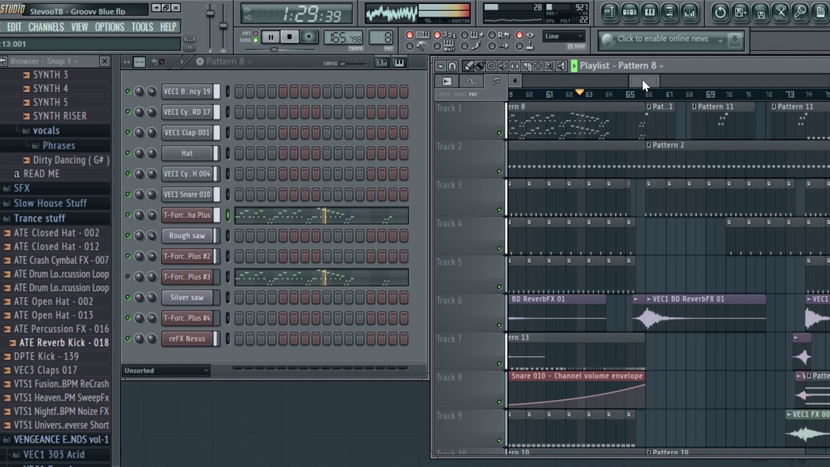Mute the VEC1 Clap 001 channel

coord(128,132)
